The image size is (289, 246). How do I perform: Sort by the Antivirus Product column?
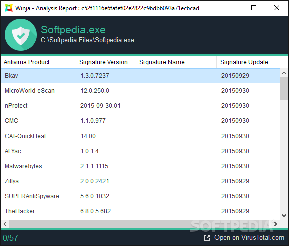click(x=38, y=62)
